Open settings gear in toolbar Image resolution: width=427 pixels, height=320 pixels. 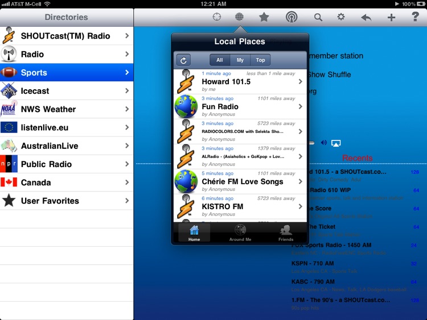coord(341,17)
